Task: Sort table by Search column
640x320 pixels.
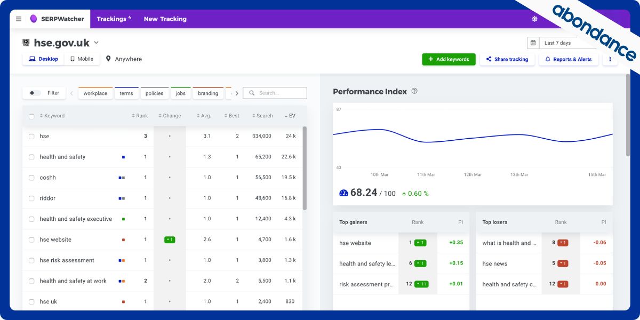Action: tap(262, 116)
